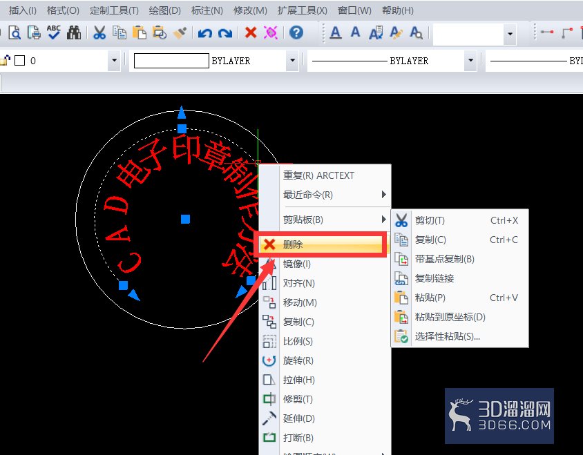Open the 修改(M) menu
The width and height of the screenshot is (583, 455).
click(250, 10)
